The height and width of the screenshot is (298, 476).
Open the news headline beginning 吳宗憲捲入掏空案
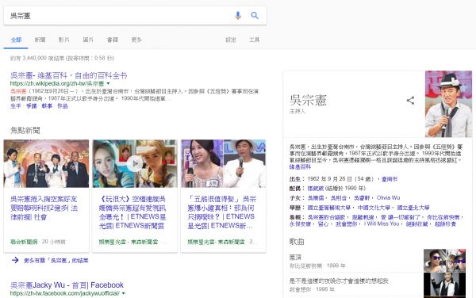pyautogui.click(x=44, y=208)
